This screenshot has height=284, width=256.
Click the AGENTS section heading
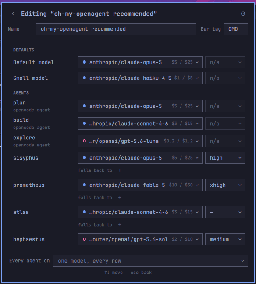21,93
